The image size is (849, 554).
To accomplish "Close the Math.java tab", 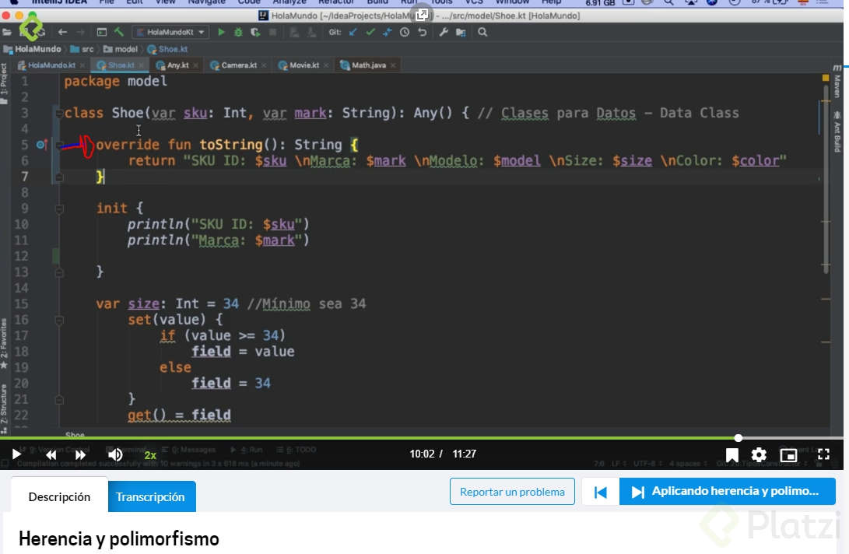I will tap(392, 65).
